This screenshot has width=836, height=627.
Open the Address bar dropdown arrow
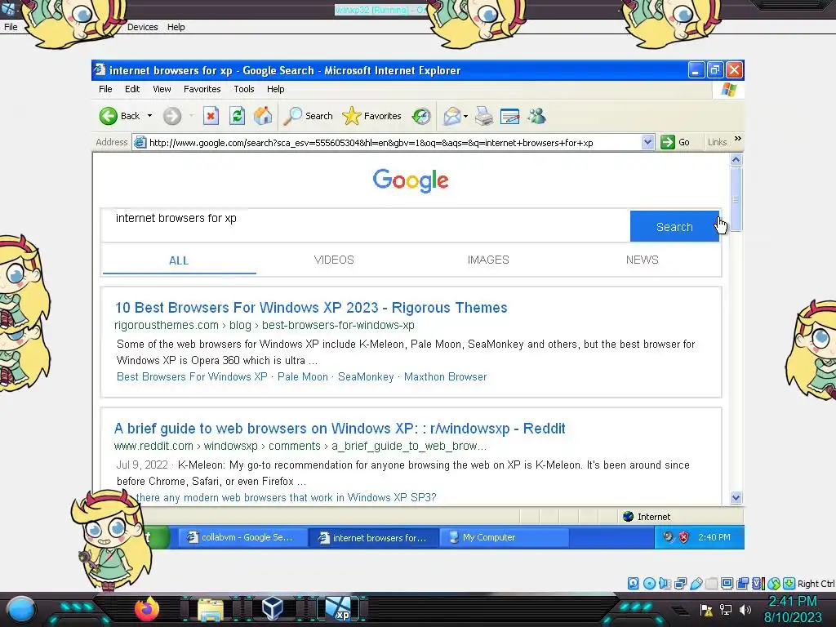pos(647,142)
